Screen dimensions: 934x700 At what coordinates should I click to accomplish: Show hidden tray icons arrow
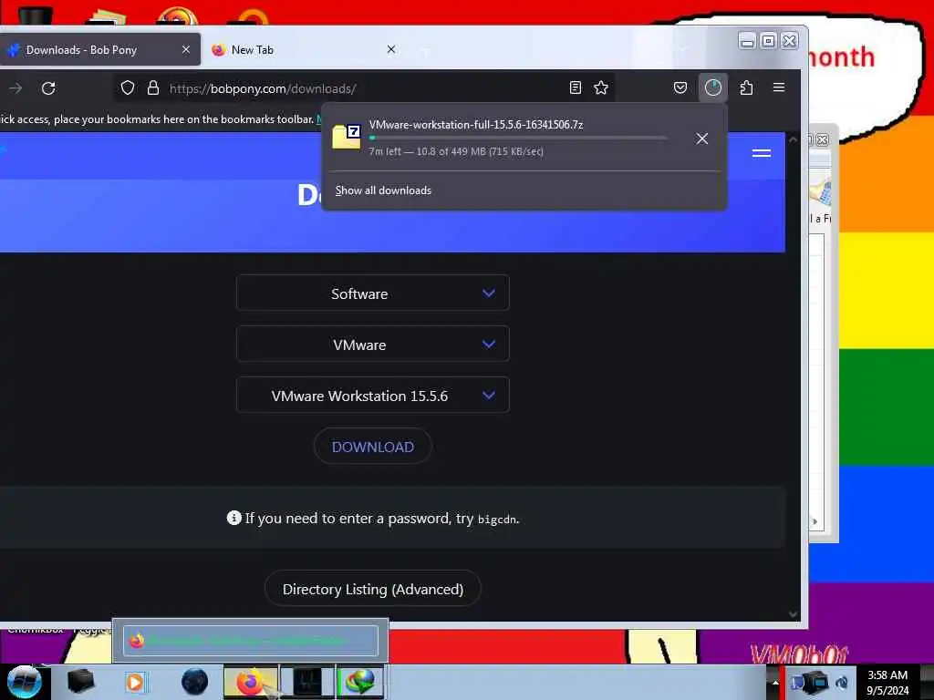775,682
